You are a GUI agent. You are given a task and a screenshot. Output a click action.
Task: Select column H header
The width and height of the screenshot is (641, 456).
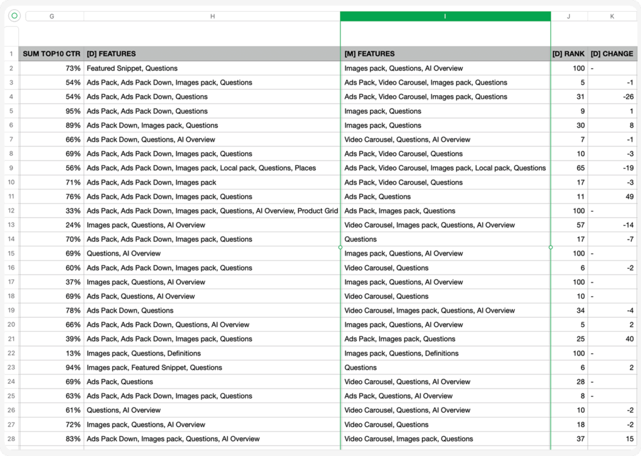coord(212,16)
